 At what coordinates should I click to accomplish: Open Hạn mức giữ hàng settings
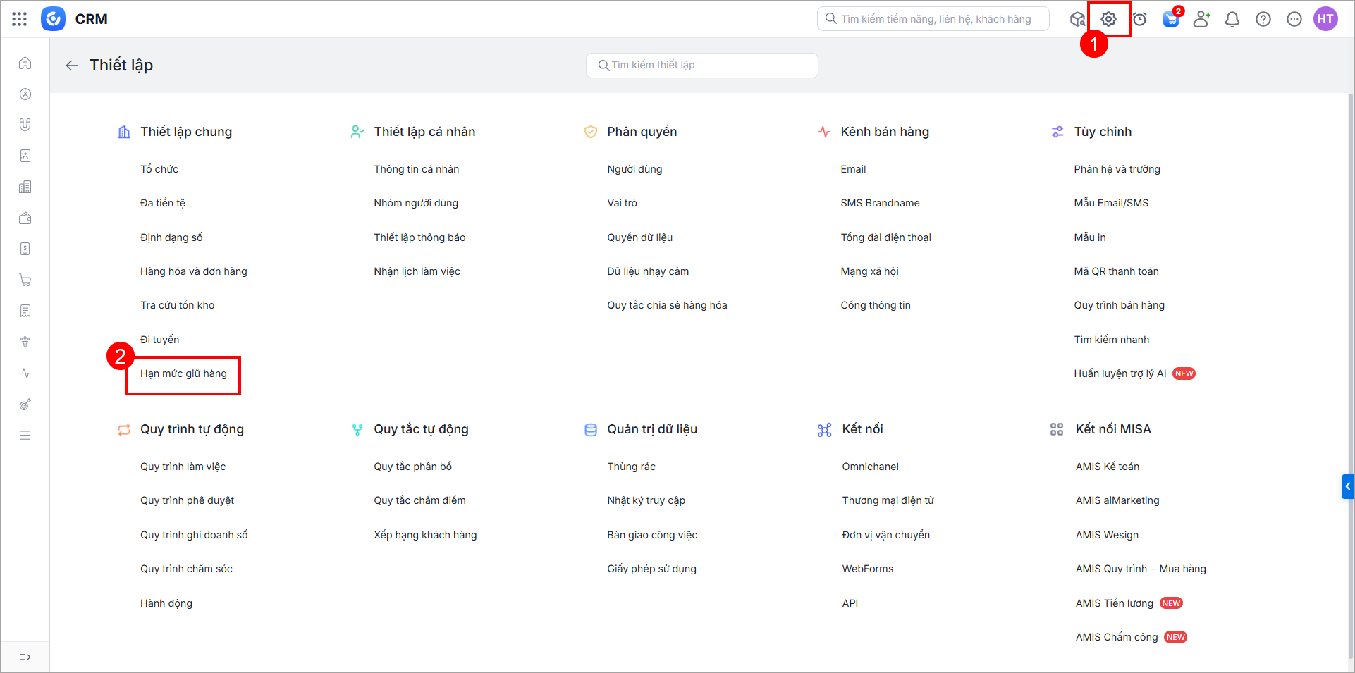tap(183, 373)
